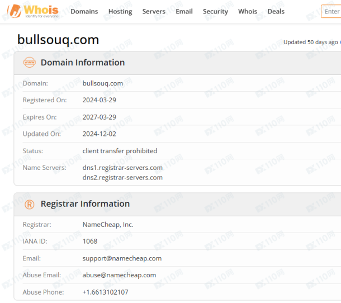Open the Servers menu
The height and width of the screenshot is (303, 341).
pos(154,11)
